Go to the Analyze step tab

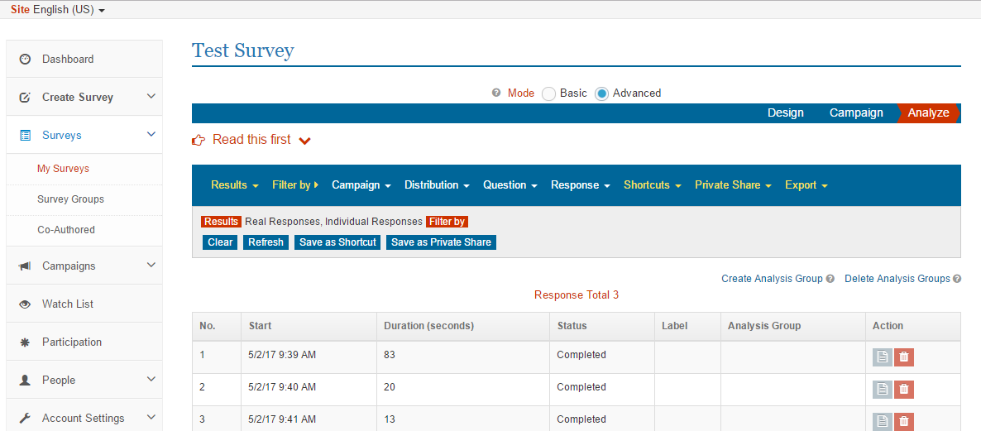(928, 113)
